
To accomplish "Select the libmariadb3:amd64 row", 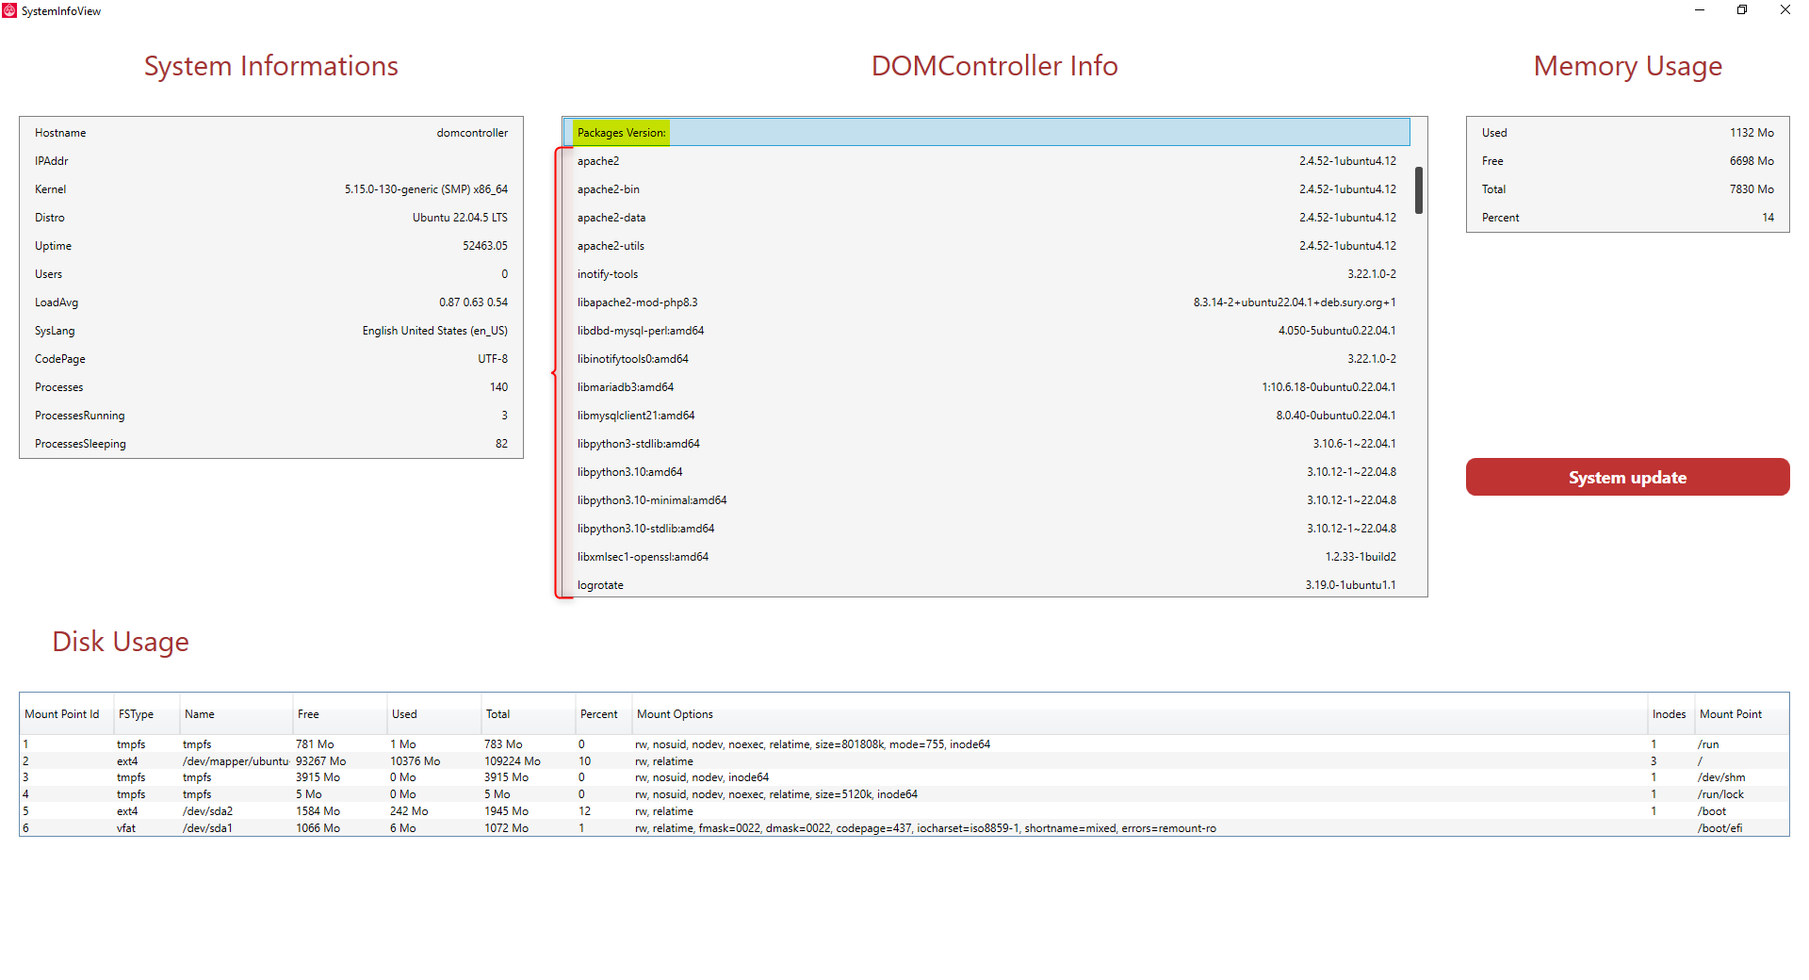I will pyautogui.click(x=986, y=387).
